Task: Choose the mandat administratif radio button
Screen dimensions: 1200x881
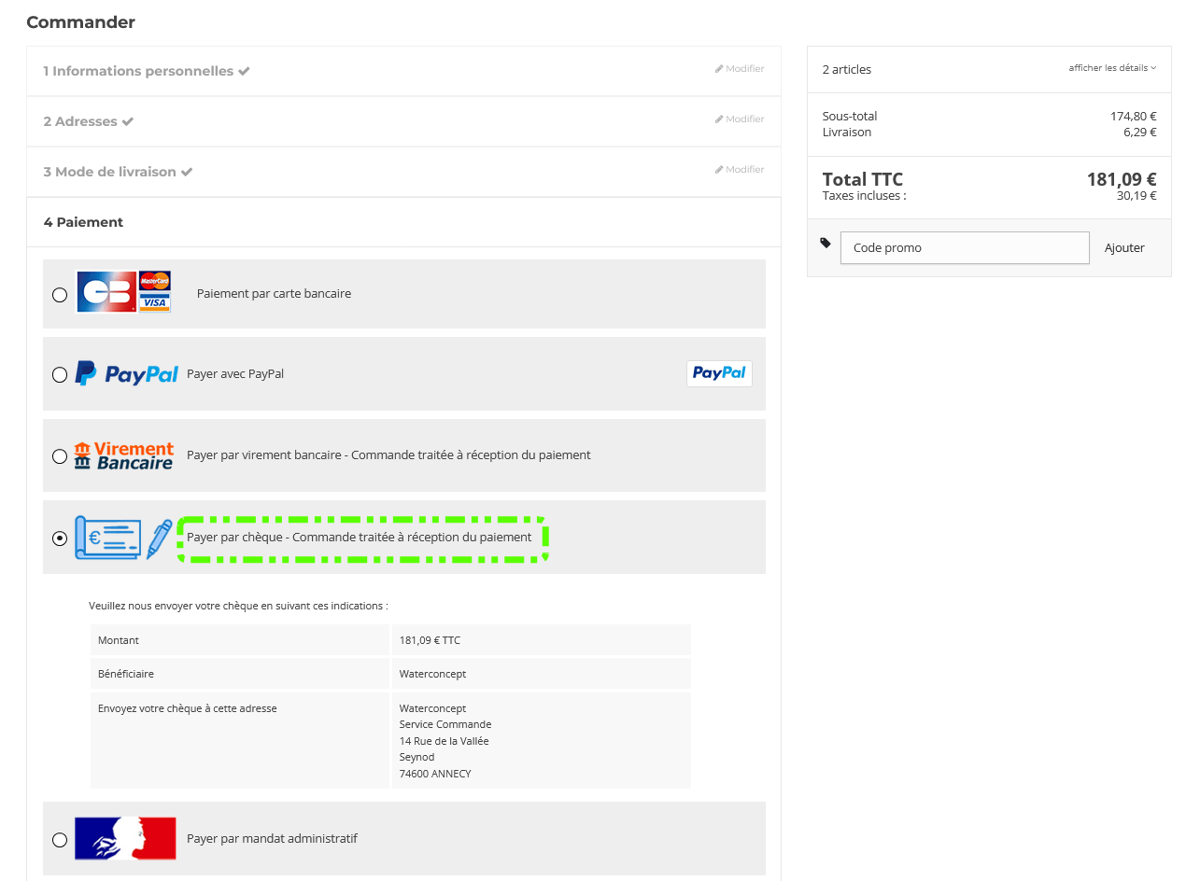Action: click(60, 840)
